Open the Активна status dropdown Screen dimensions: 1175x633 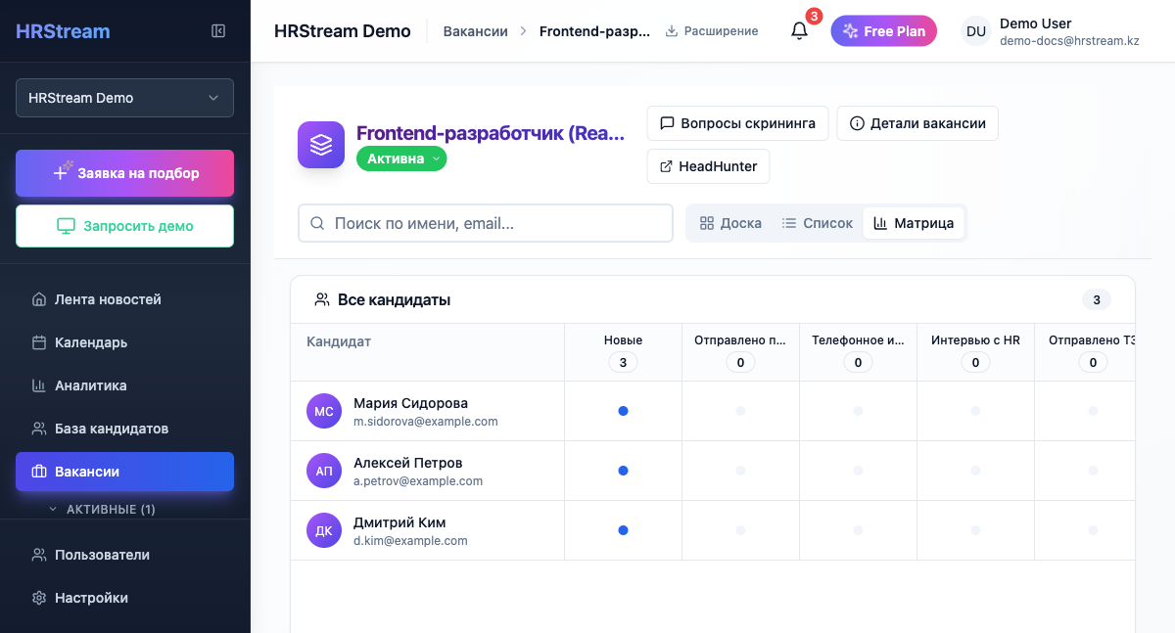point(401,158)
